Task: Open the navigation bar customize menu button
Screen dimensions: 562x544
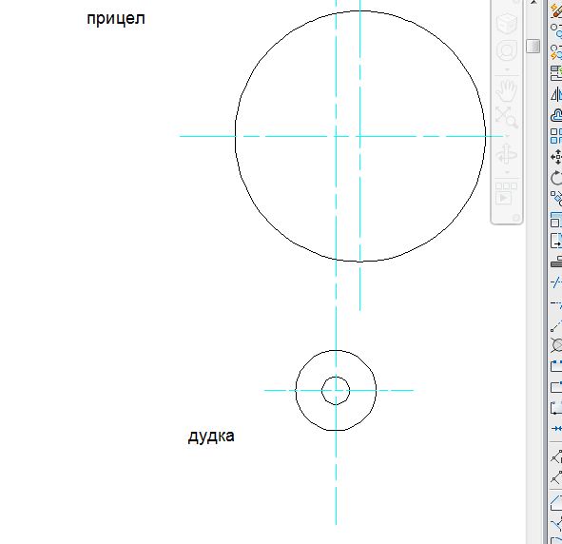Action: (515, 218)
